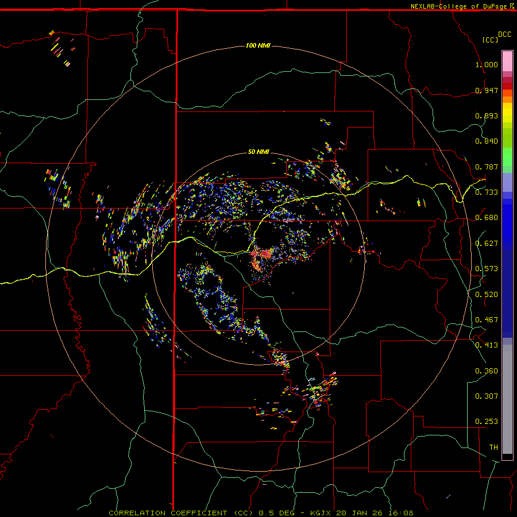517x517 pixels.
Task: Click the 0.787 scale value
Action: tap(487, 167)
